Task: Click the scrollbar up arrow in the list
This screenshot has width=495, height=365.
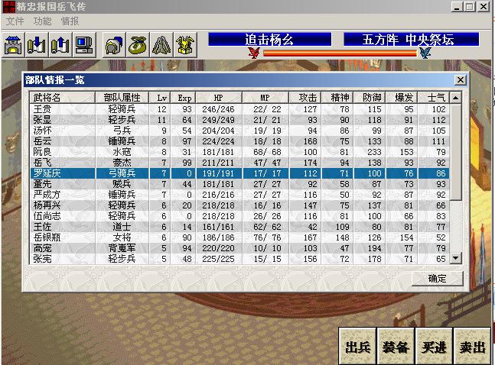Action: (455, 98)
